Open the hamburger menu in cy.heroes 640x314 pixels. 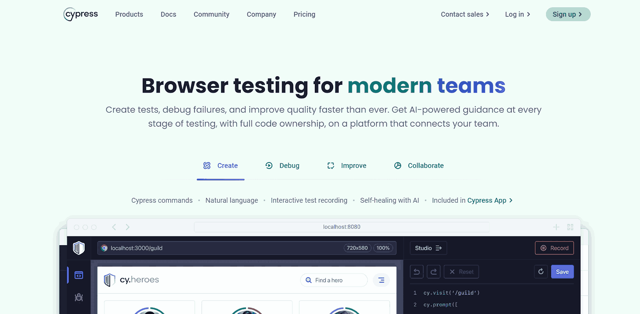381,280
